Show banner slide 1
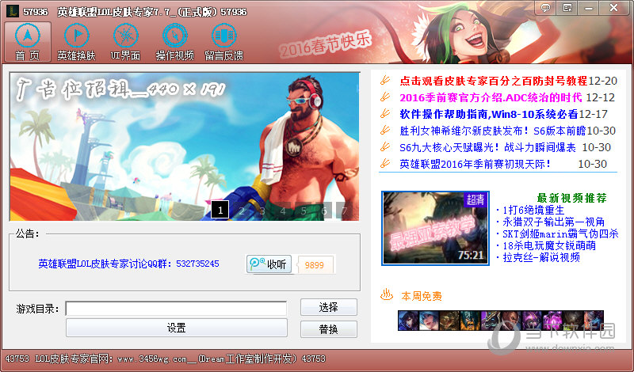 220,210
